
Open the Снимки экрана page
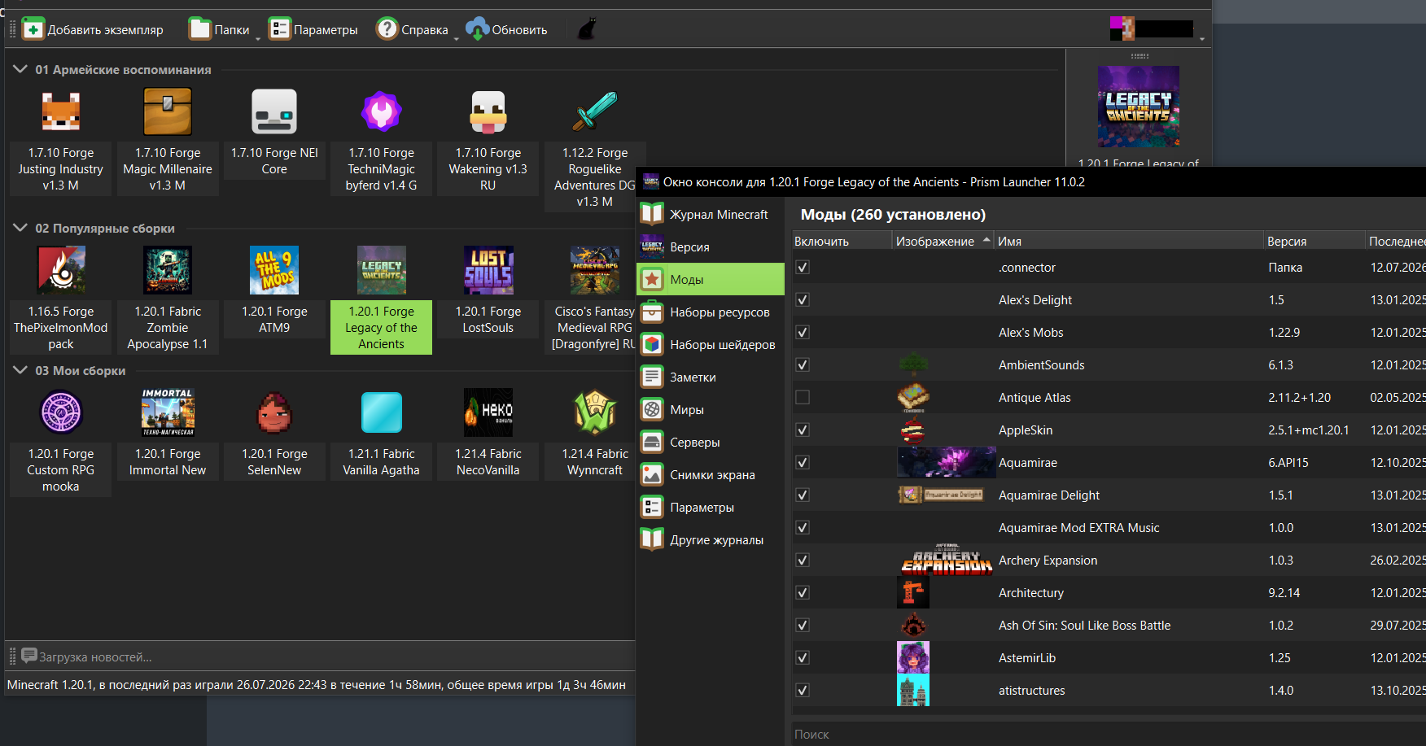coord(710,474)
